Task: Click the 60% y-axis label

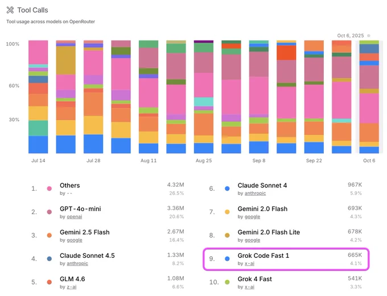Action: tap(14, 85)
